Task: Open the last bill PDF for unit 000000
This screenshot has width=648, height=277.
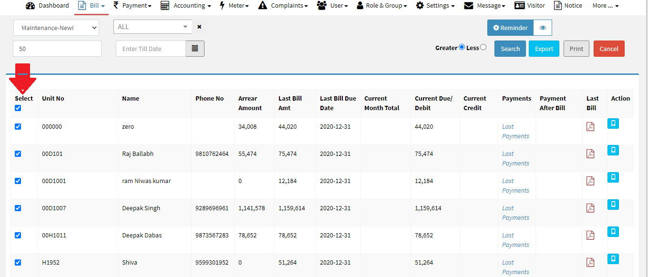Action: (590, 127)
